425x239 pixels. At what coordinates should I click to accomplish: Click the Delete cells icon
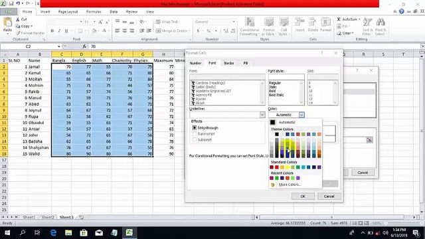(313, 22)
